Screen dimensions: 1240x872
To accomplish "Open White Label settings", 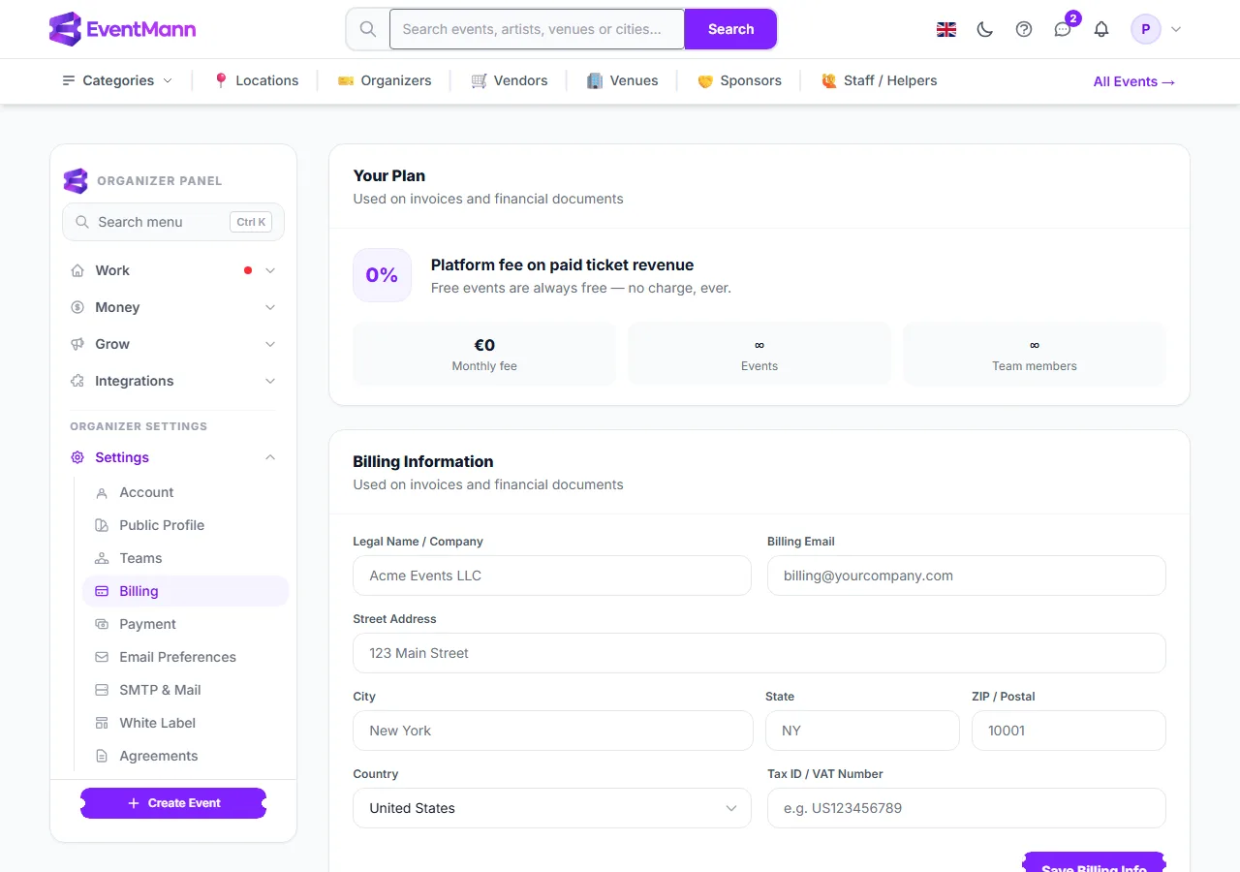I will (185, 723).
